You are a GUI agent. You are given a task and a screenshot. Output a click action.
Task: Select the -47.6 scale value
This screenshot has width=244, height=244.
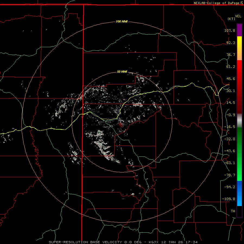click(230, 151)
